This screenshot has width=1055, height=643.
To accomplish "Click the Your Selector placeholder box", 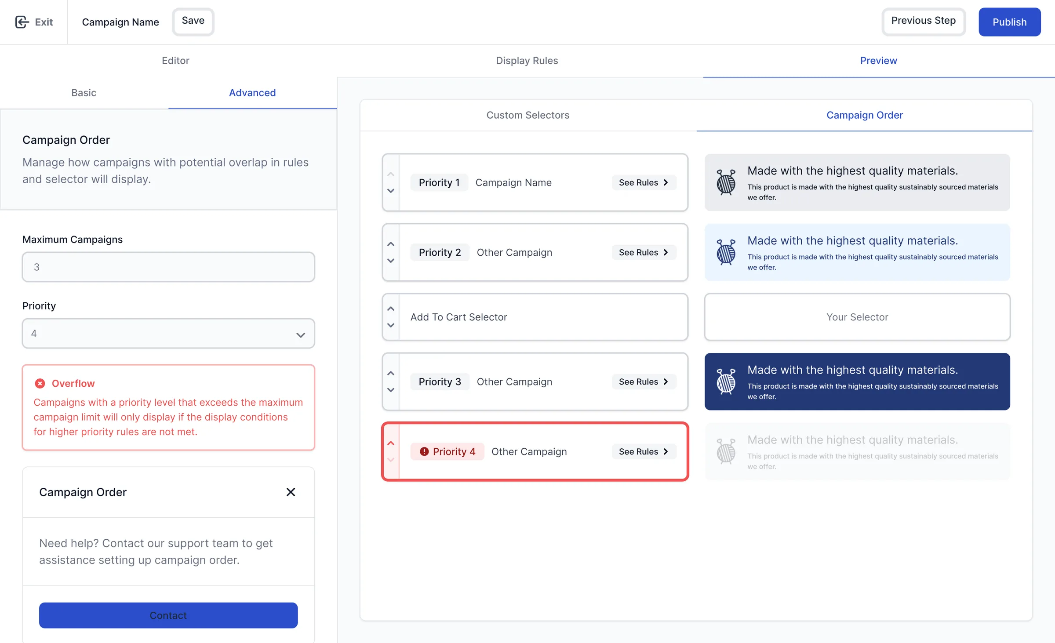I will pyautogui.click(x=857, y=317).
